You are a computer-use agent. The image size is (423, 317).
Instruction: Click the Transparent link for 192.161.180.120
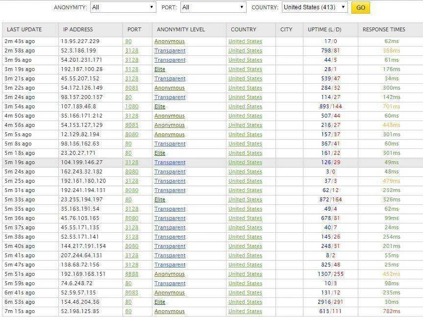coord(170,181)
